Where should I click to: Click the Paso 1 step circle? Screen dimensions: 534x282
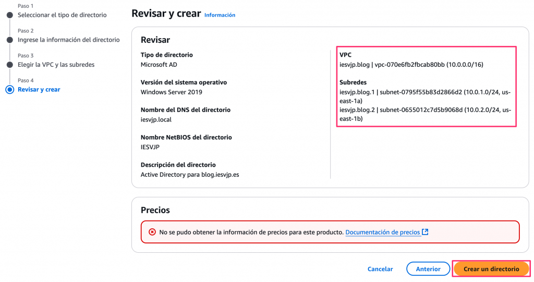coord(9,15)
